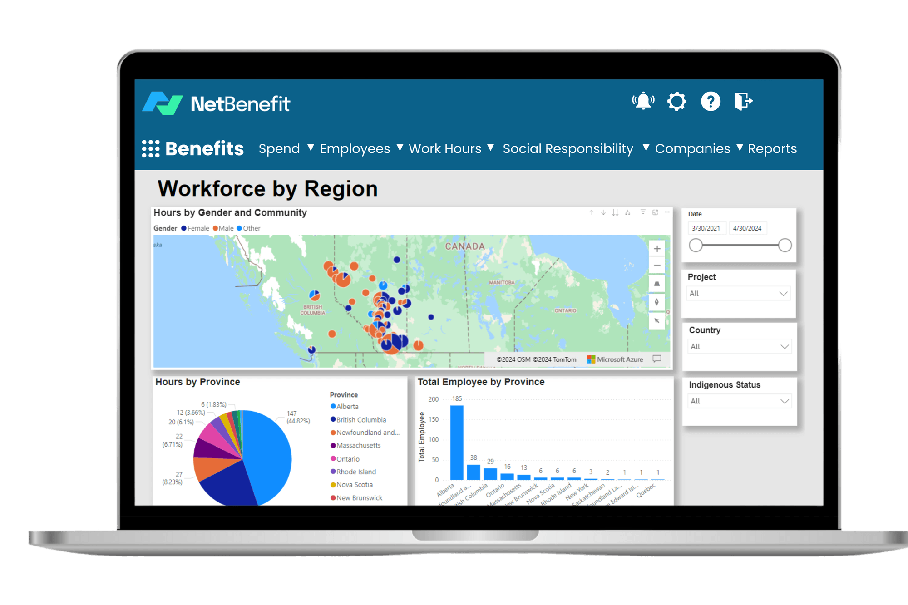The height and width of the screenshot is (605, 908).
Task: Toggle the Male gender legend item
Action: [225, 228]
